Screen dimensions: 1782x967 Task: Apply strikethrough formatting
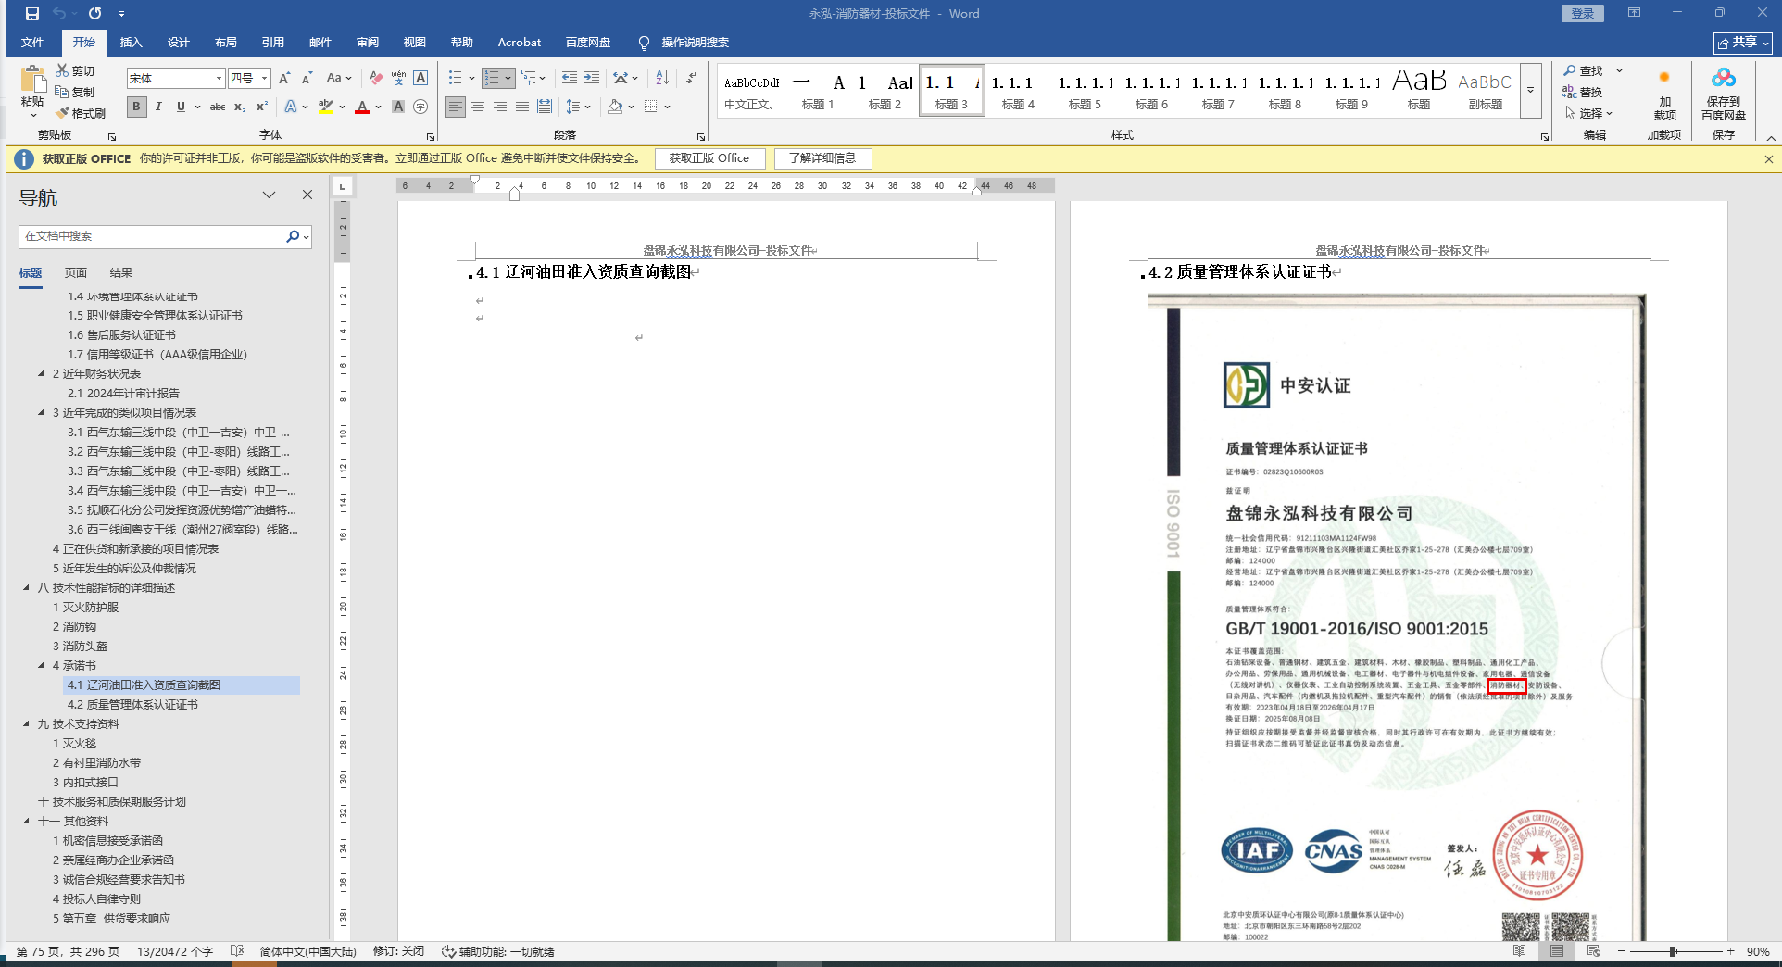click(x=218, y=107)
